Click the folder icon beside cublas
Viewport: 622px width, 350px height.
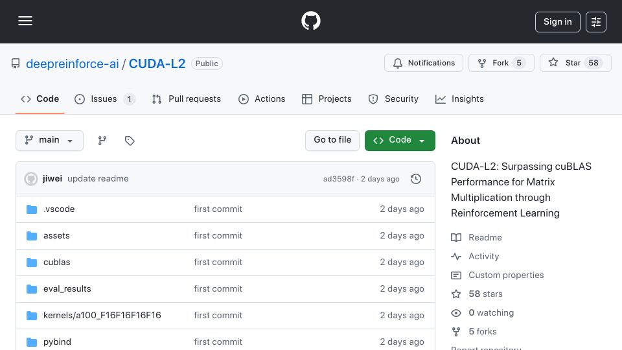click(x=32, y=262)
